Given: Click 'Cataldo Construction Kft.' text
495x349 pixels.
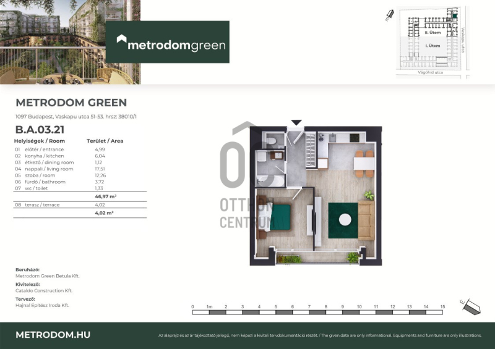Looking at the screenshot, I should coord(44,291).
